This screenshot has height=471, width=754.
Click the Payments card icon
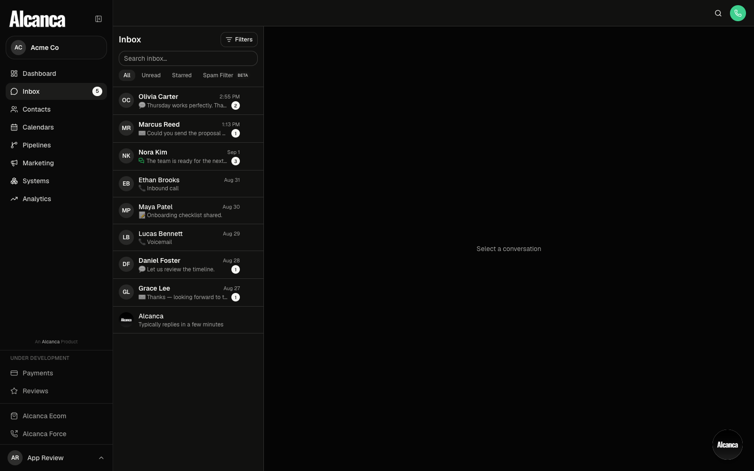click(14, 373)
